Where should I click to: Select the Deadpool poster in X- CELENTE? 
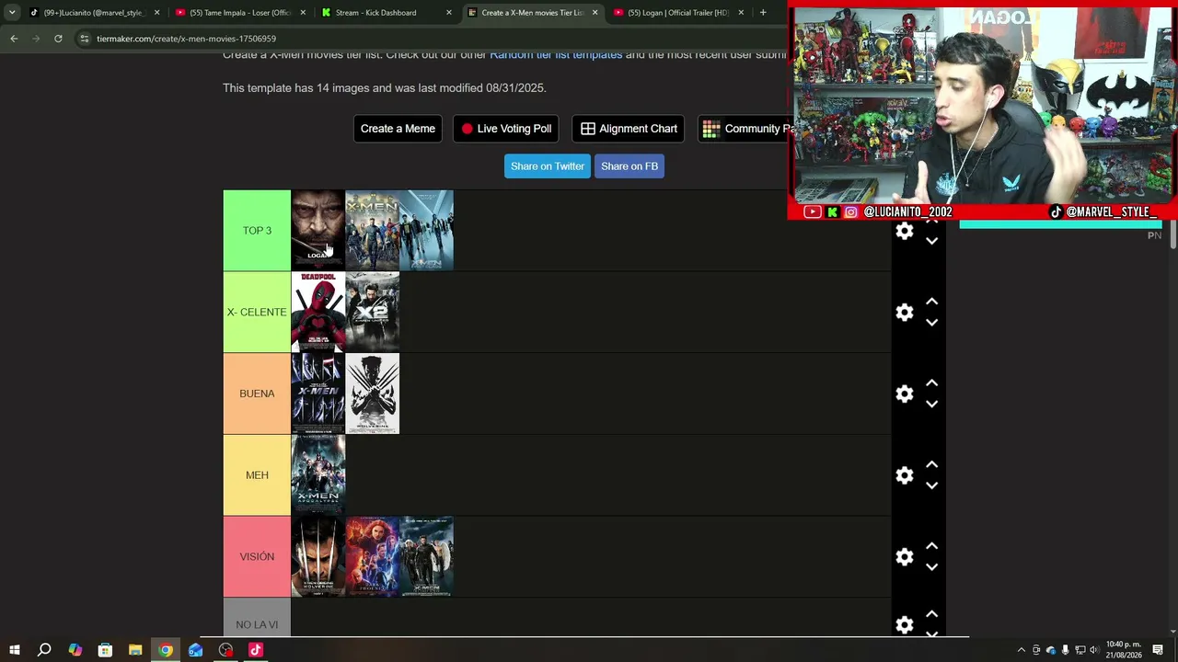(318, 313)
